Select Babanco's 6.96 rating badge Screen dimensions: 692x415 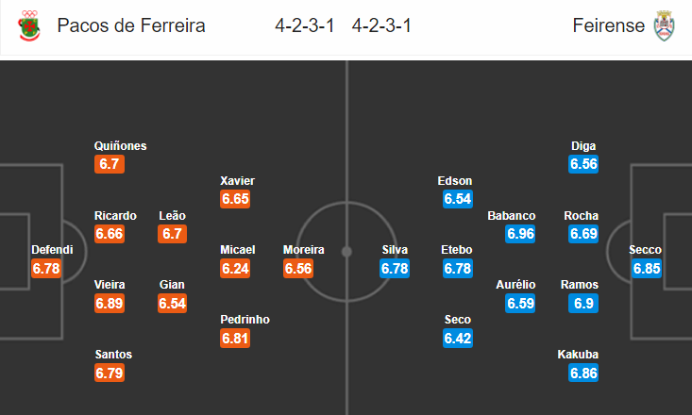520,234
